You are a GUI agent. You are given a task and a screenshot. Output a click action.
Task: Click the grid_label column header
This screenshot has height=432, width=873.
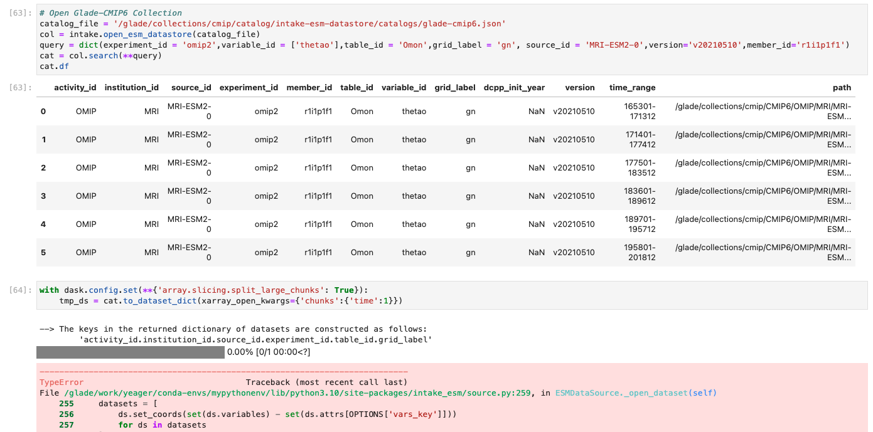tap(455, 88)
